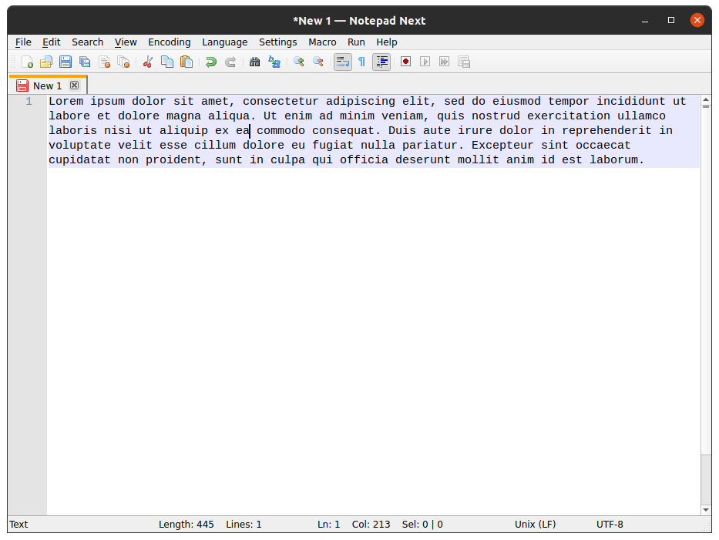The image size is (719, 540).
Task: Paste clipboard contents via the toolbar
Action: coord(186,62)
